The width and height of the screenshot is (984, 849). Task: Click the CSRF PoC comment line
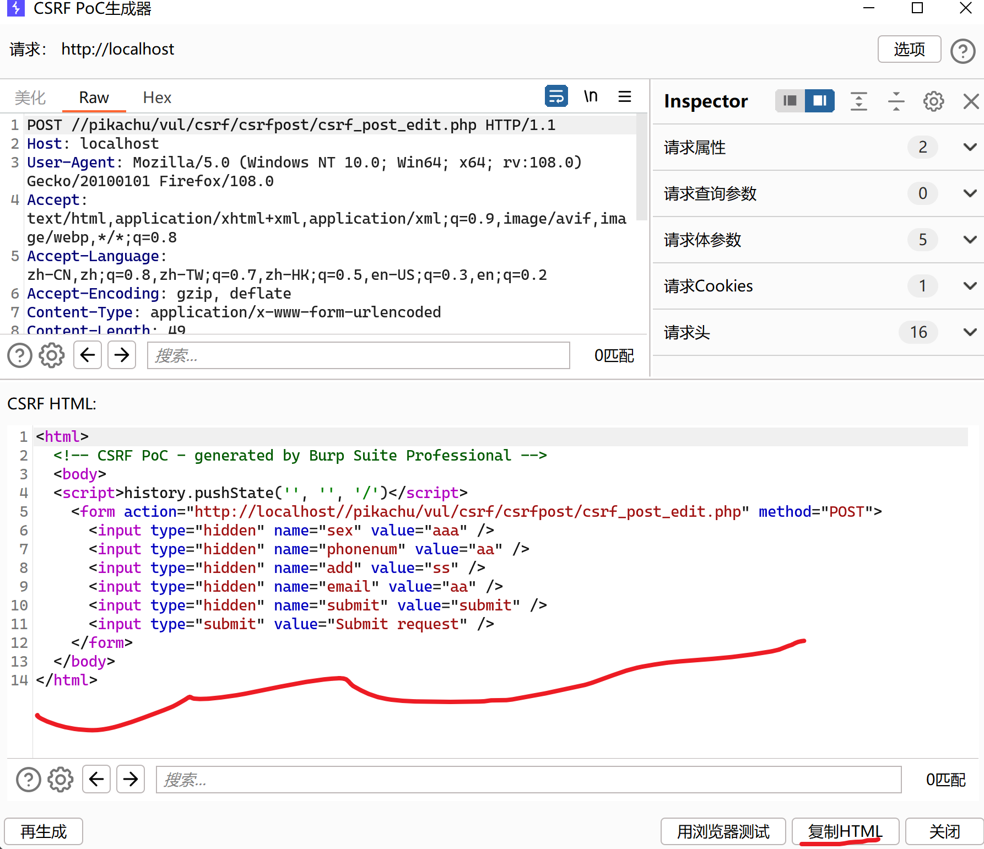[300, 456]
